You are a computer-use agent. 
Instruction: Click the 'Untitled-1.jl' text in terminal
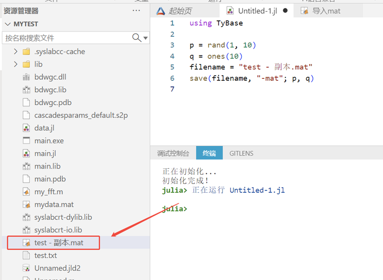[x=257, y=190]
